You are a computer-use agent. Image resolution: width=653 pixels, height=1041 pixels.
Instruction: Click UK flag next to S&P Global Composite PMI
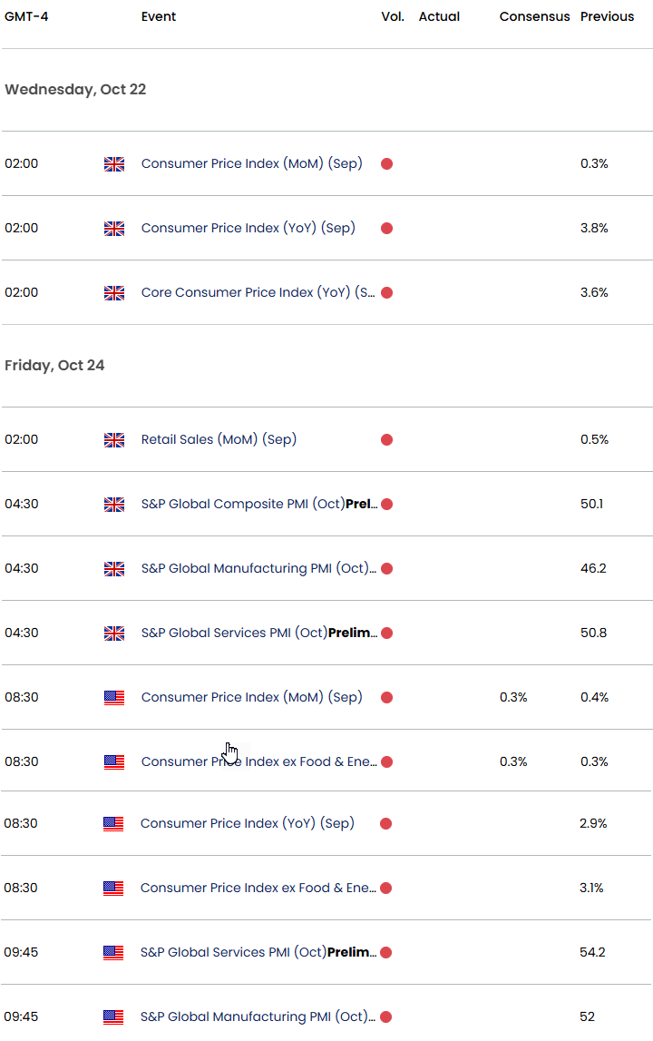(114, 504)
